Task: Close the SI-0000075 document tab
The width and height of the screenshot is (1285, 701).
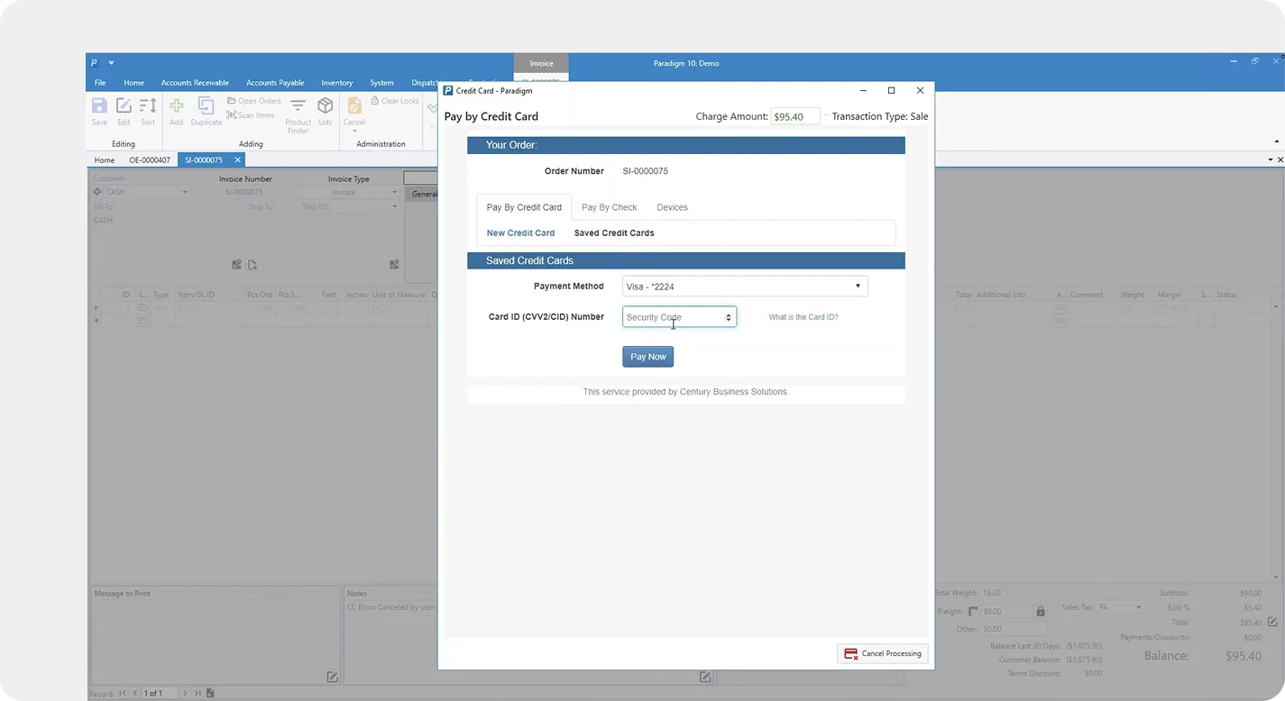Action: pyautogui.click(x=237, y=159)
